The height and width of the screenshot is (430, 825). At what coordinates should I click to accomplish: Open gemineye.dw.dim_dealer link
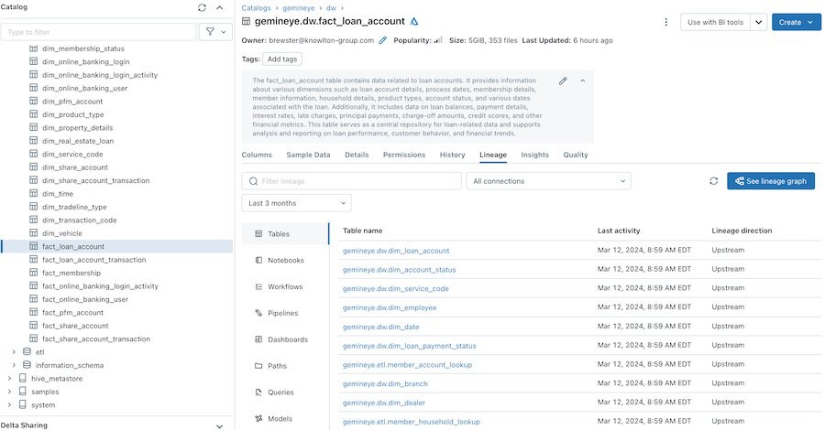(383, 403)
